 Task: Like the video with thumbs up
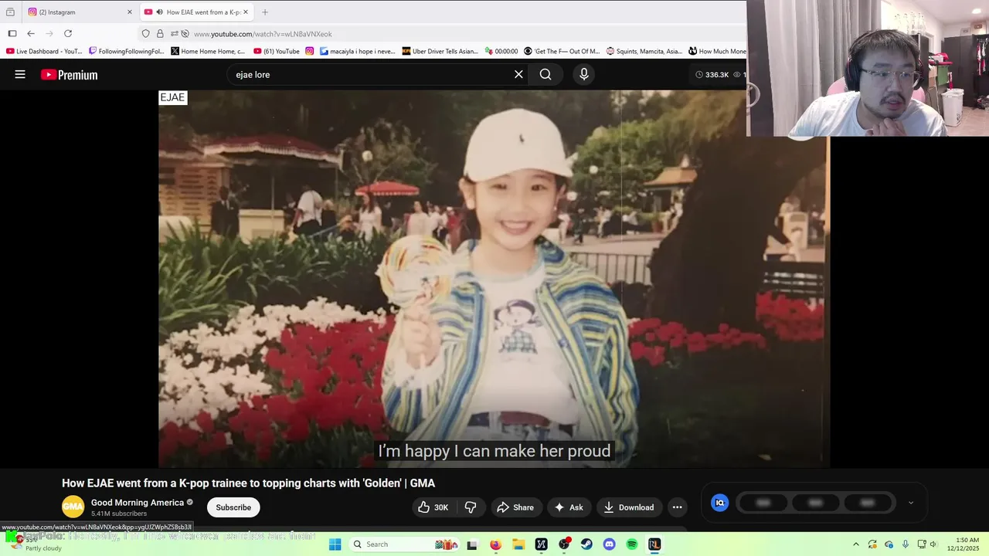click(x=433, y=507)
